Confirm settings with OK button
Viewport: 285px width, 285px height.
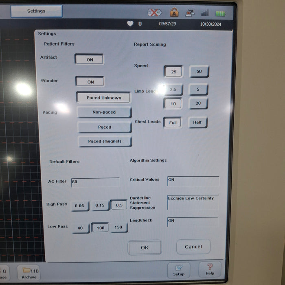(145, 248)
